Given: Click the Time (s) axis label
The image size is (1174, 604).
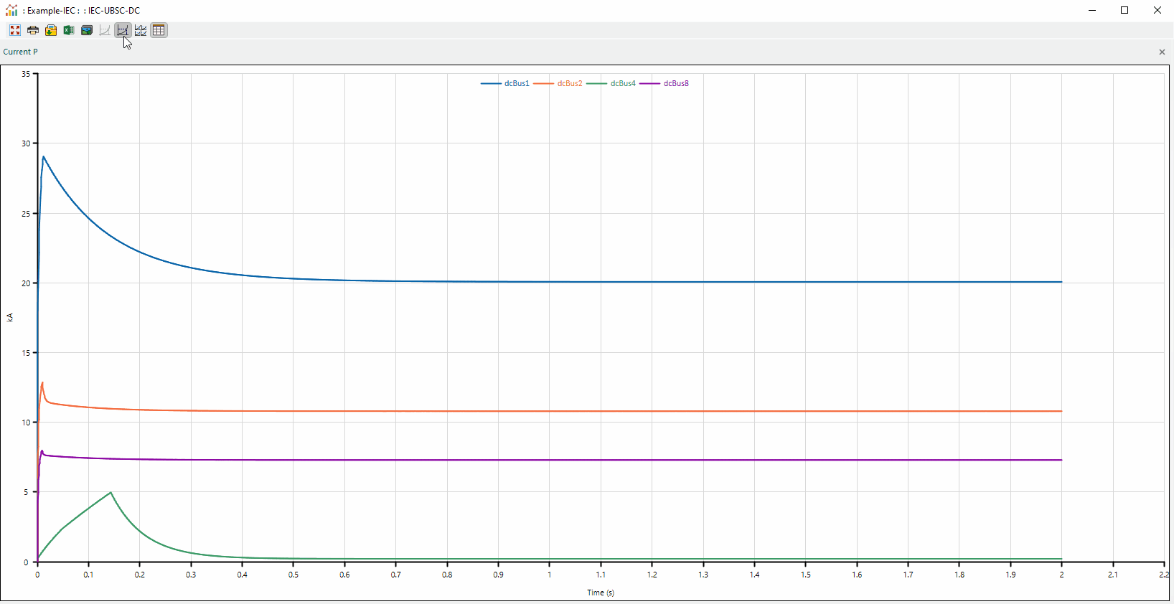Looking at the screenshot, I should click(x=600, y=593).
